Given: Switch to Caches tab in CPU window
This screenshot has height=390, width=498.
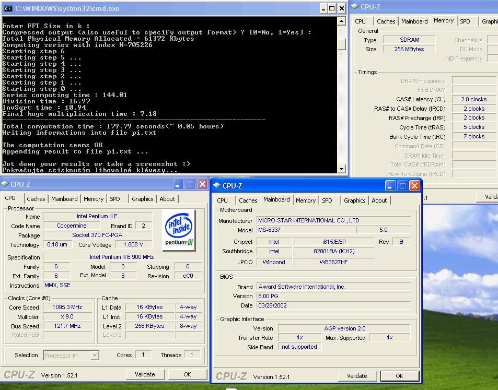Looking at the screenshot, I should pos(36,199).
